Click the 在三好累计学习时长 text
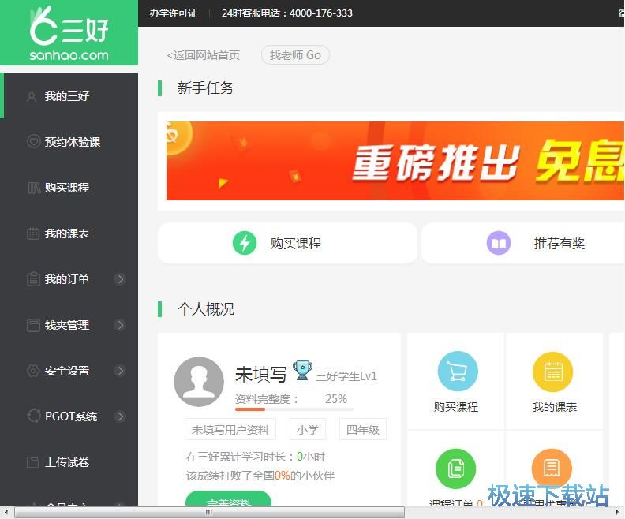 tap(256, 457)
